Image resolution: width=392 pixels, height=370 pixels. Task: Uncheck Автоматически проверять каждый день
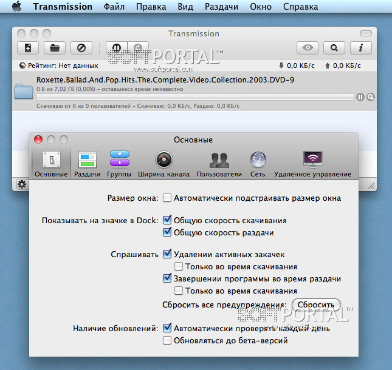(x=167, y=328)
